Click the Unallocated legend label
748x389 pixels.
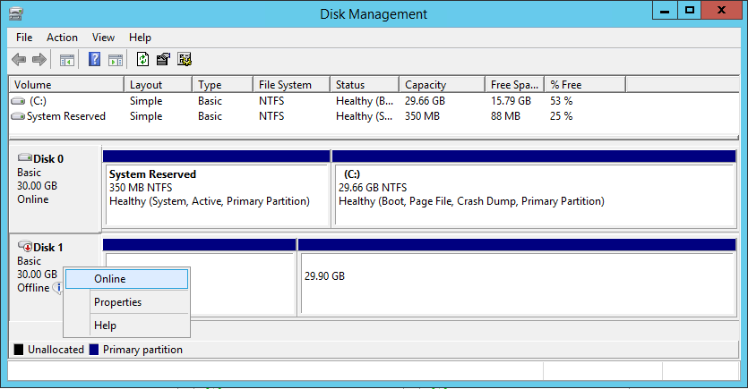pyautogui.click(x=56, y=350)
